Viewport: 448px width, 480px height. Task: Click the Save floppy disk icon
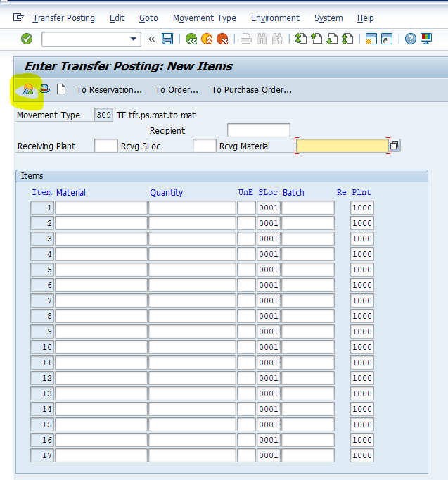pos(167,39)
